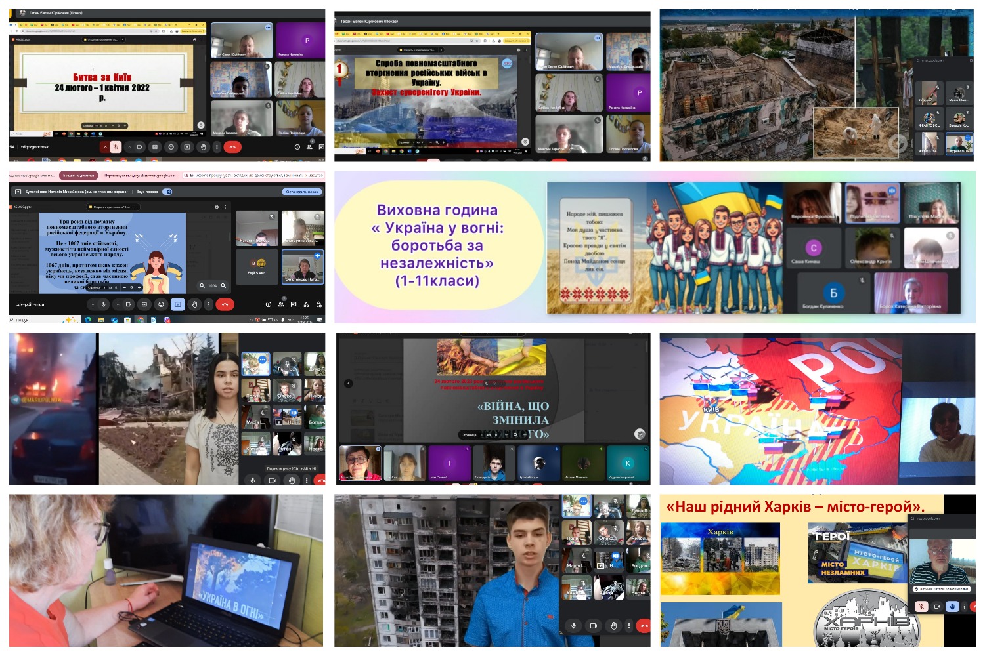Show meeting details in xdq-zgnn-msx meeting
The image size is (985, 656).
[x=297, y=147]
